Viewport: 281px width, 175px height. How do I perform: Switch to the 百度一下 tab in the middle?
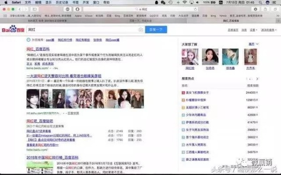(140, 21)
